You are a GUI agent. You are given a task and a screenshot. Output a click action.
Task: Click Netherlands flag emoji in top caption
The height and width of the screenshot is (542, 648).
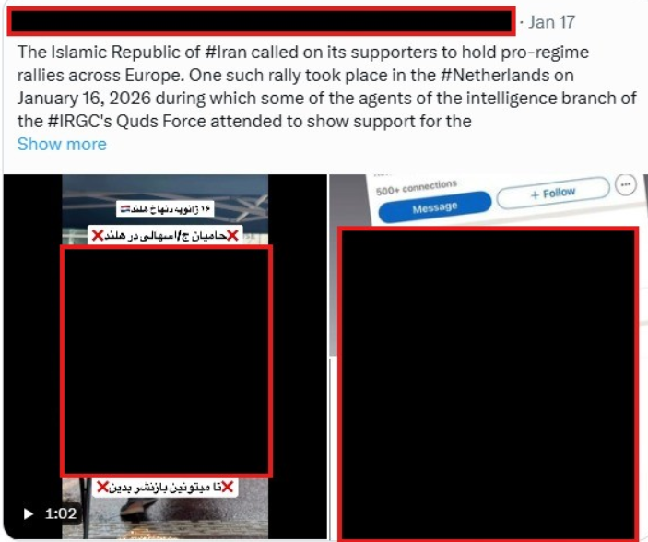(x=125, y=209)
